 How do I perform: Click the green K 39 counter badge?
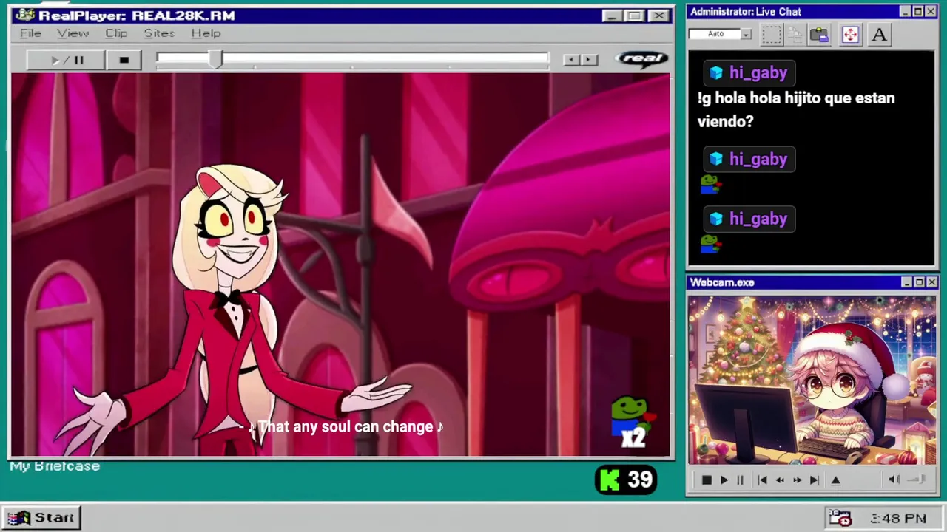click(x=626, y=480)
